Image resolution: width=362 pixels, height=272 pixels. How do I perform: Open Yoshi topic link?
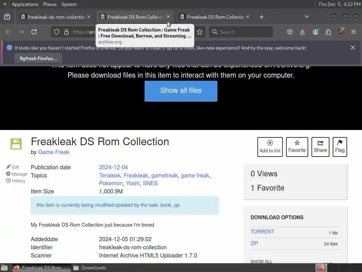click(x=133, y=183)
